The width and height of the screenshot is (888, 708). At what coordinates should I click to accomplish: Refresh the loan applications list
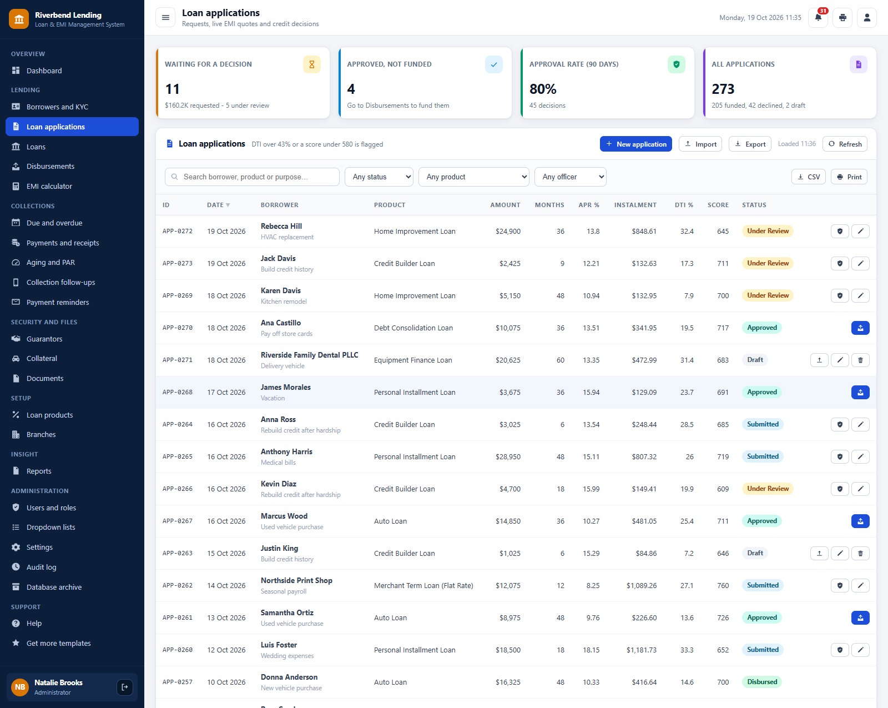pos(845,144)
